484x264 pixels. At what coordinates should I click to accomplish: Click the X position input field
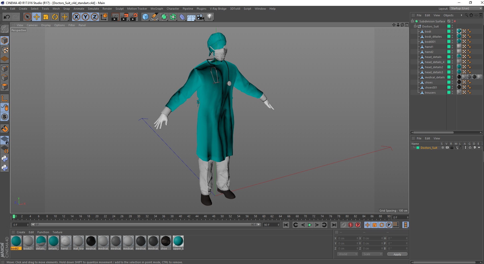point(348,238)
